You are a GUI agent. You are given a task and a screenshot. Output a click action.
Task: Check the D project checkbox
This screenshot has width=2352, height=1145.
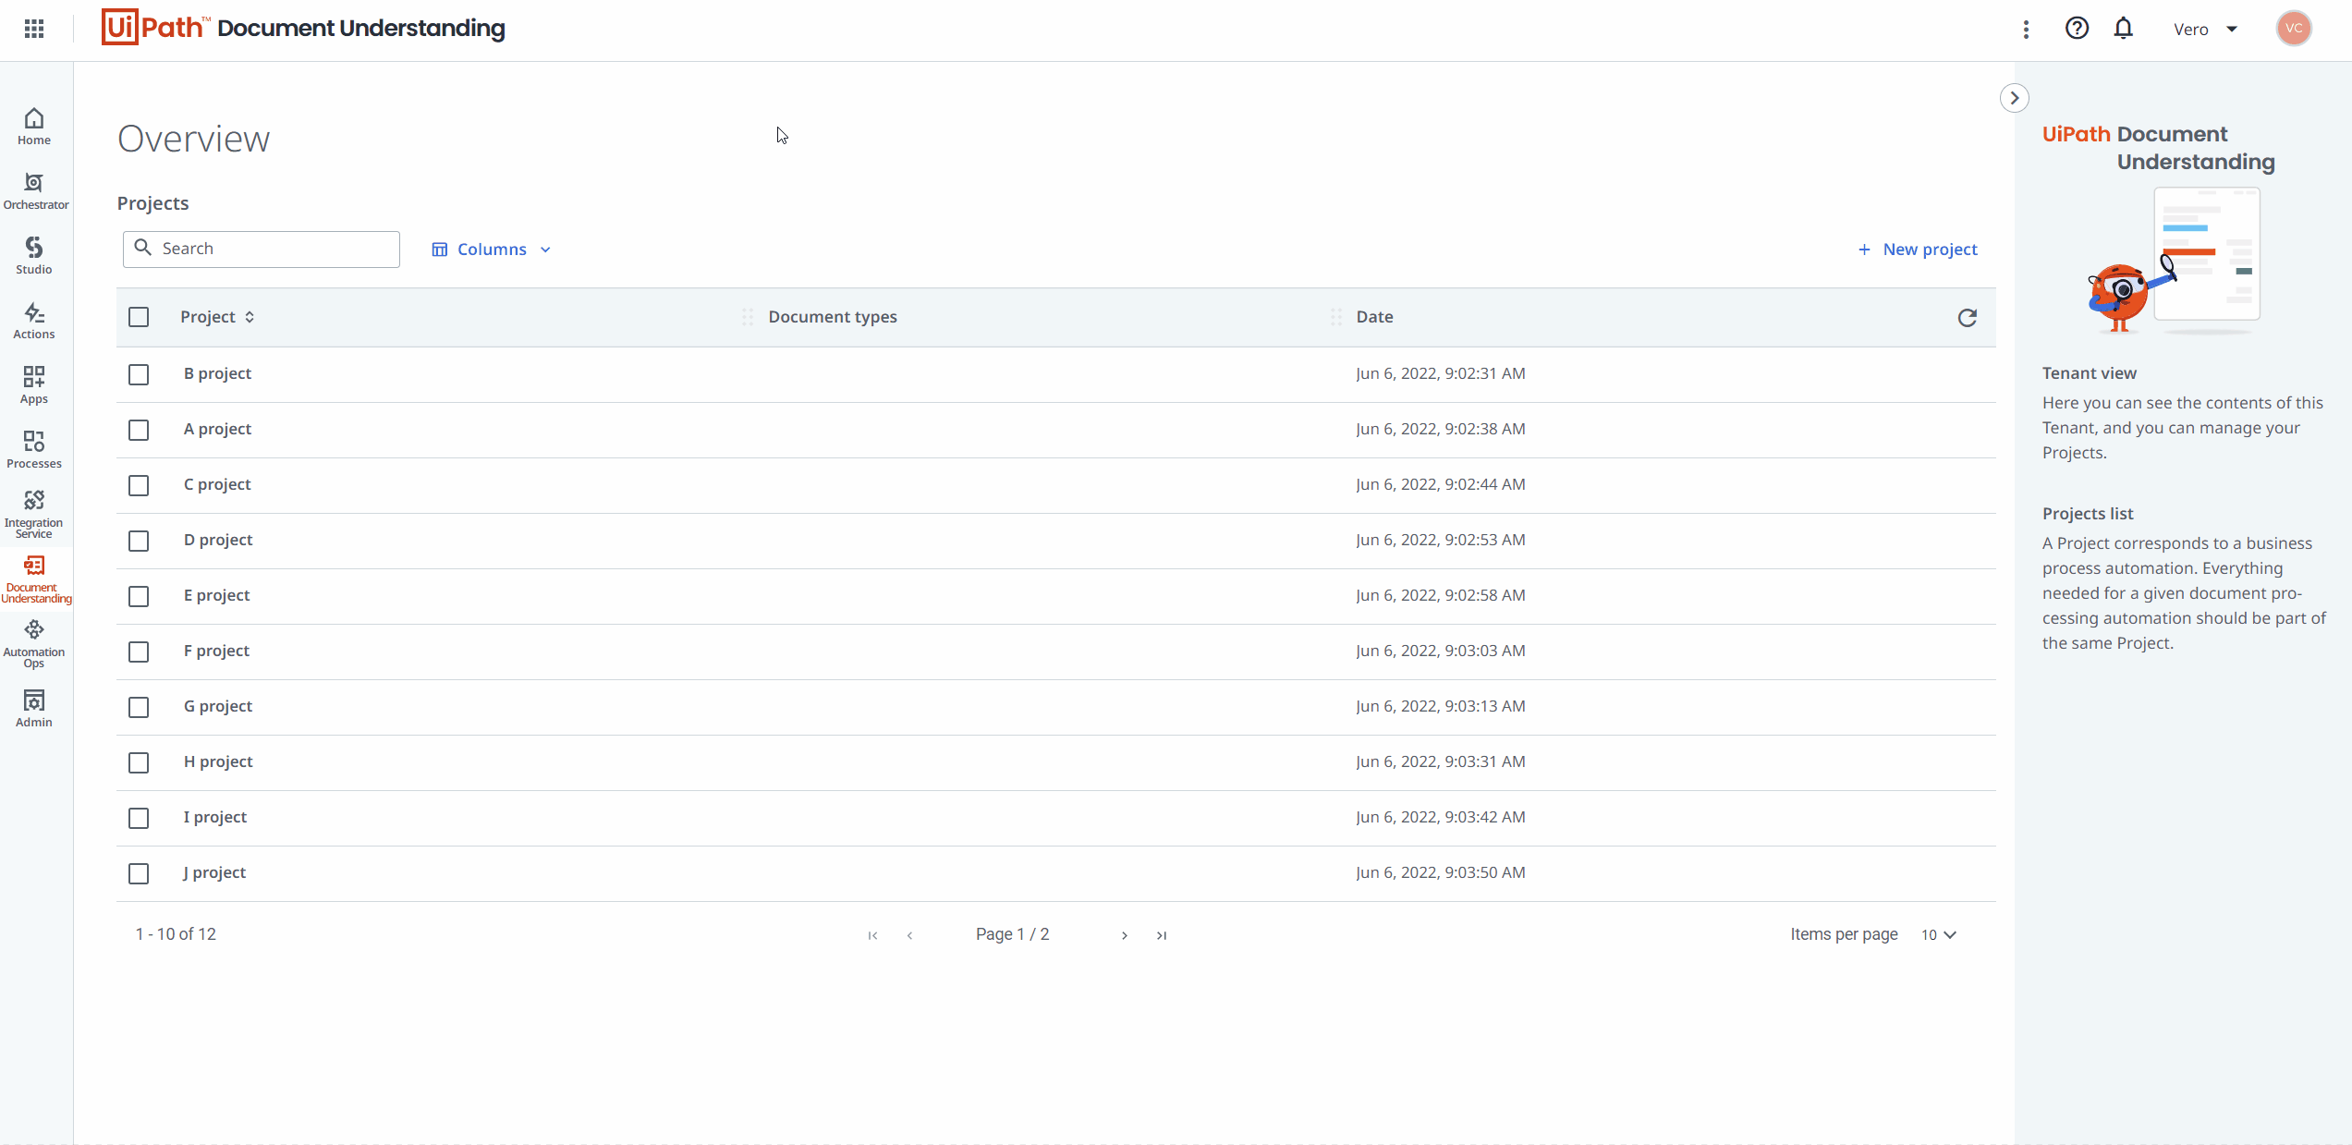[139, 541]
